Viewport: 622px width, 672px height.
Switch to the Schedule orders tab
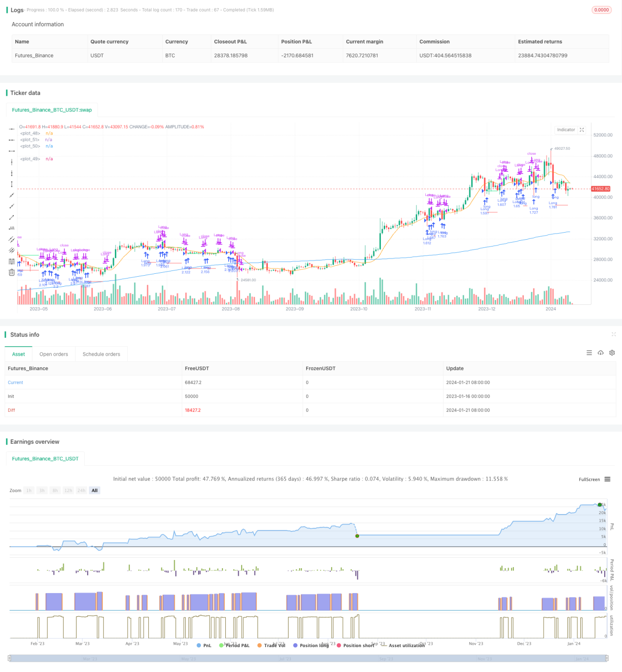(x=101, y=354)
